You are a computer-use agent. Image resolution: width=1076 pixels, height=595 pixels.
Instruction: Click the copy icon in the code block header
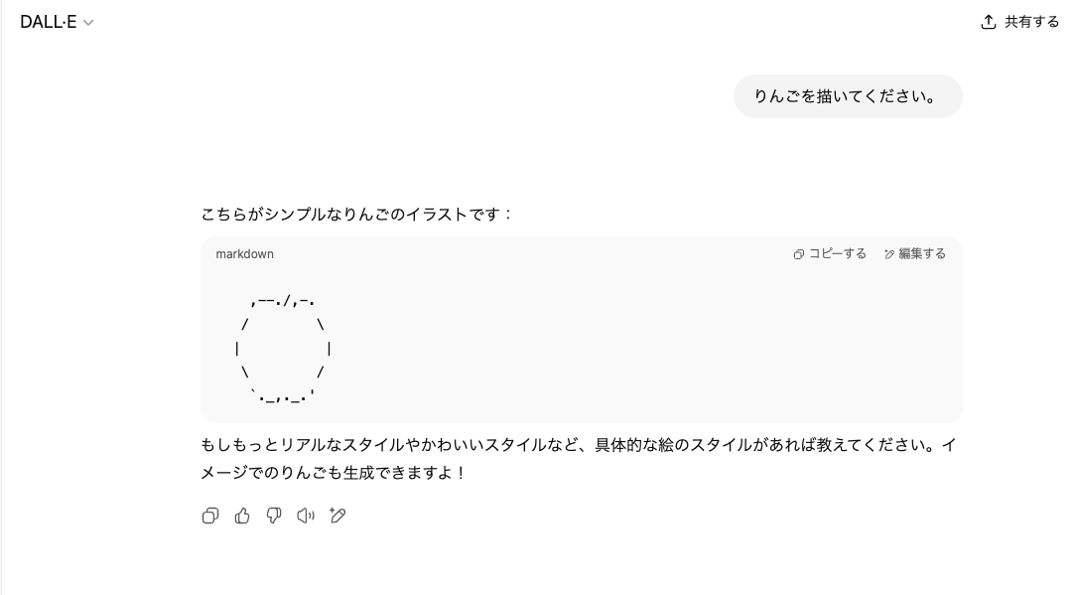pyautogui.click(x=799, y=254)
